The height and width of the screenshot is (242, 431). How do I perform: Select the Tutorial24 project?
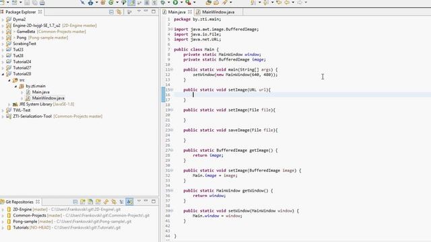[x=22, y=62]
